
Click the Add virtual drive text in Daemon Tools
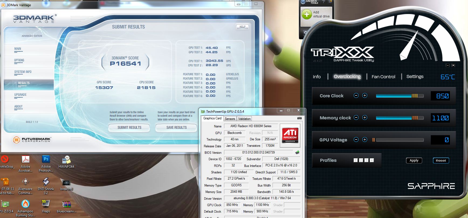321,14
